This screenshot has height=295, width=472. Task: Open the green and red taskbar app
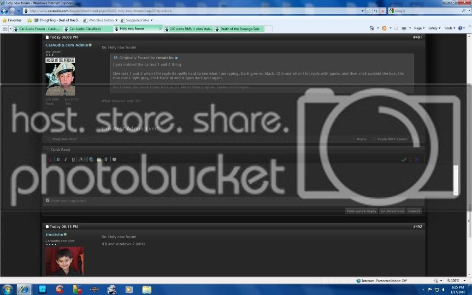77,289
